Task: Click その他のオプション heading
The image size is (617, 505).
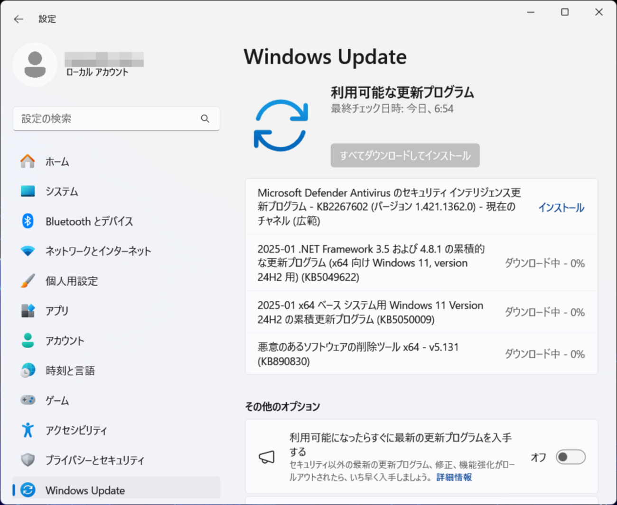Action: coord(282,406)
